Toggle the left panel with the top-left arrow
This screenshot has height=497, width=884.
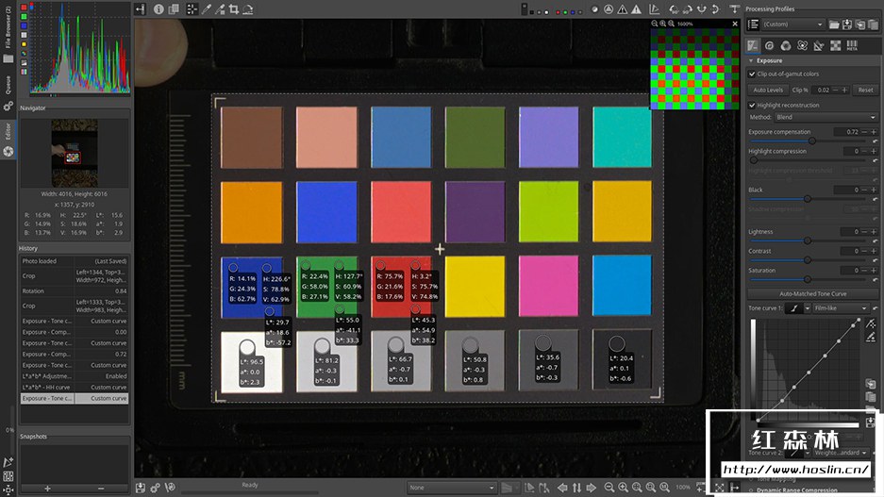coord(141,9)
